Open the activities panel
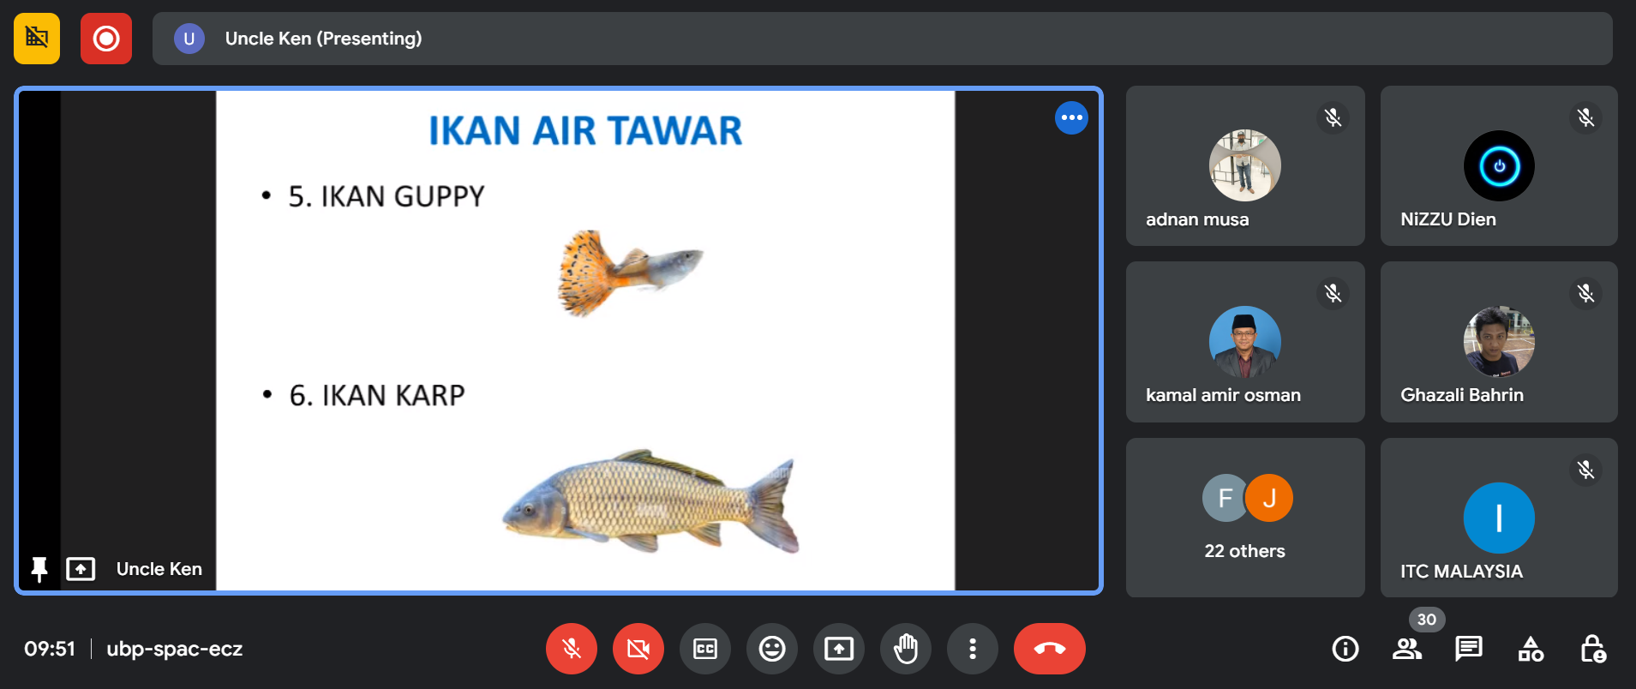1636x689 pixels. coord(1531,649)
